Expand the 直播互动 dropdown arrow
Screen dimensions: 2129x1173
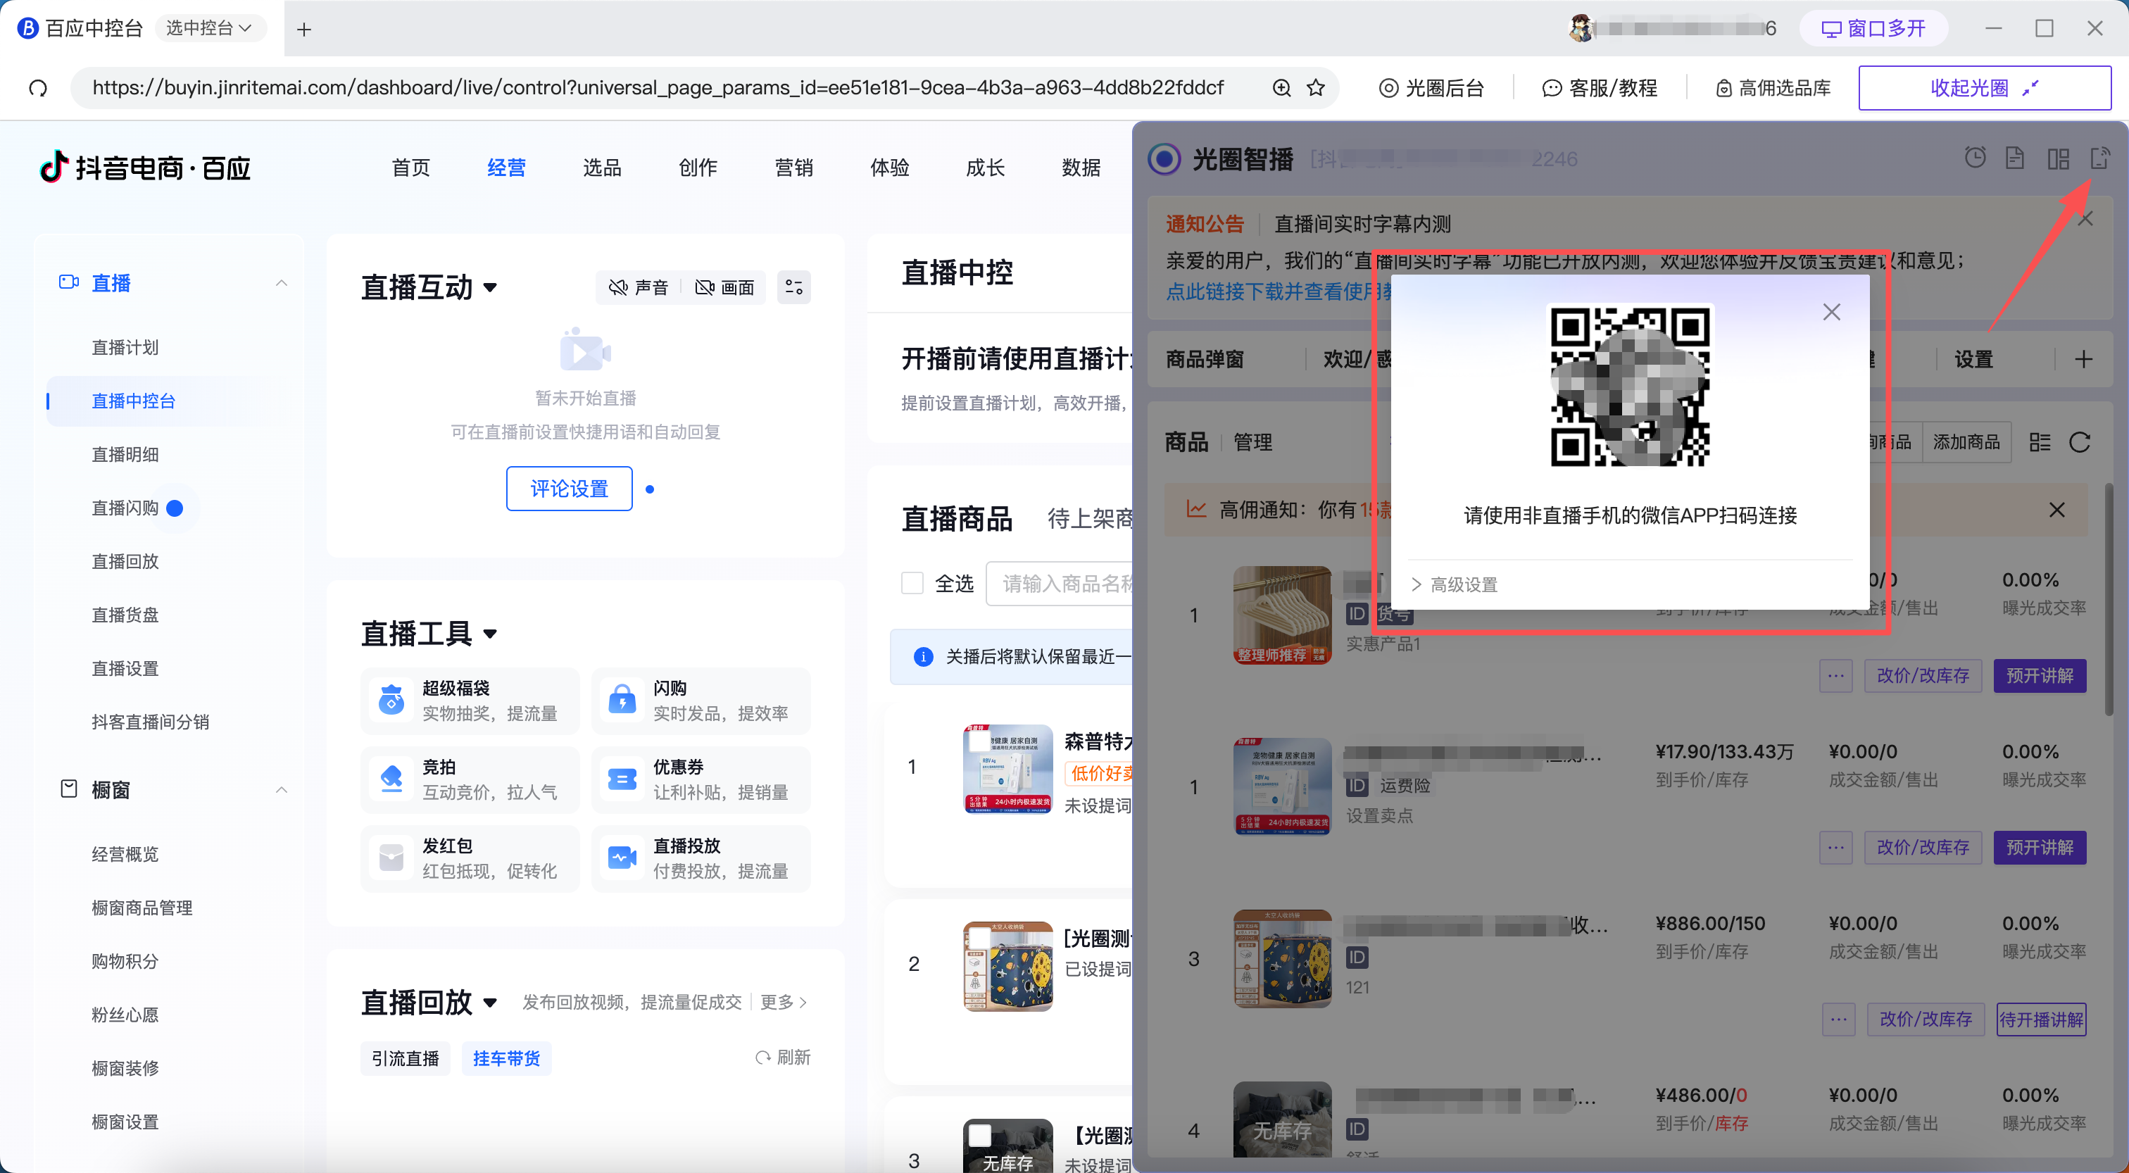[491, 289]
